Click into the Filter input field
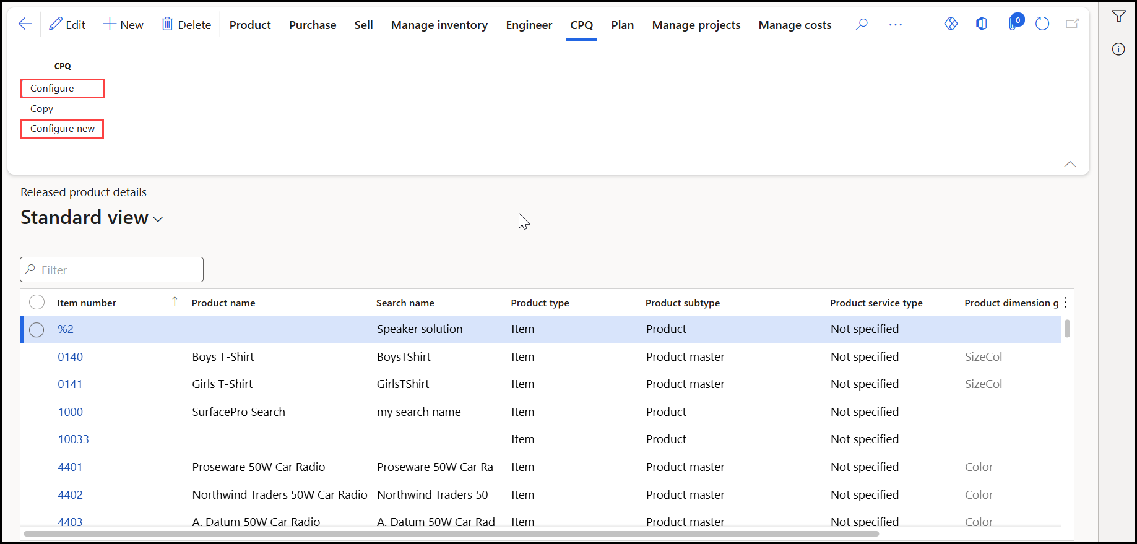Viewport: 1137px width, 544px height. pos(111,270)
